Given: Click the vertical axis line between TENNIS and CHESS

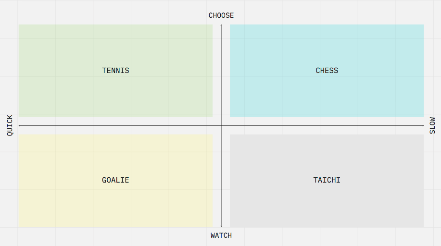Looking at the screenshot, I should [x=221, y=71].
